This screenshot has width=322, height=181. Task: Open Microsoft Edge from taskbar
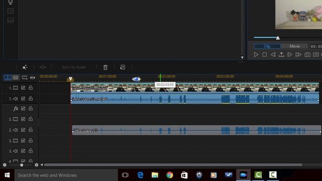(x=140, y=175)
